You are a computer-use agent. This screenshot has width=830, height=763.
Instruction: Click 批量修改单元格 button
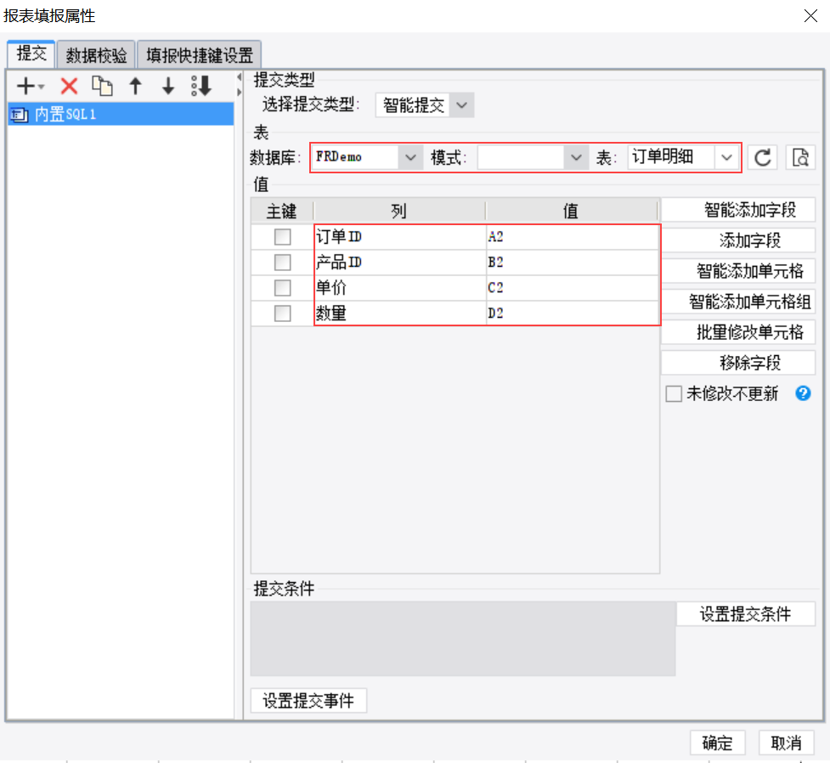coord(738,332)
